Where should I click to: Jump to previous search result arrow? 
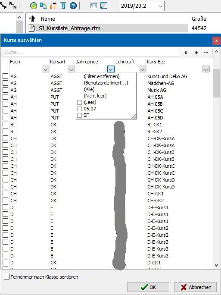(x=196, y=53)
